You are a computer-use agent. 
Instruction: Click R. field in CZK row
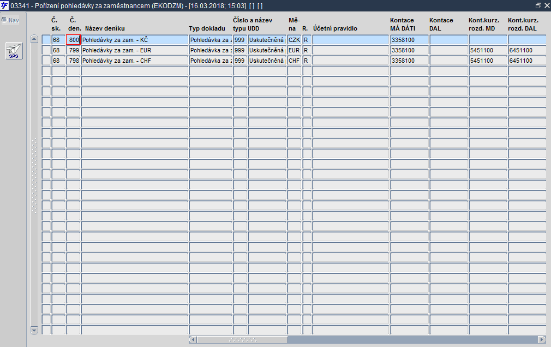(x=307, y=40)
